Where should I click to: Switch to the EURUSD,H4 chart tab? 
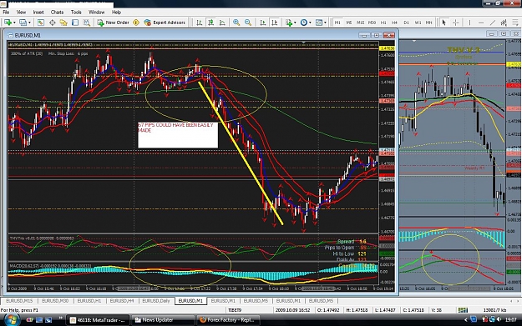122,301
